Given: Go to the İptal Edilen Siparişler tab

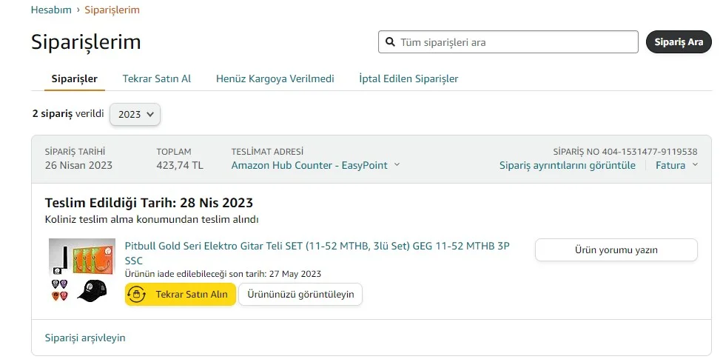Looking at the screenshot, I should click(x=408, y=78).
